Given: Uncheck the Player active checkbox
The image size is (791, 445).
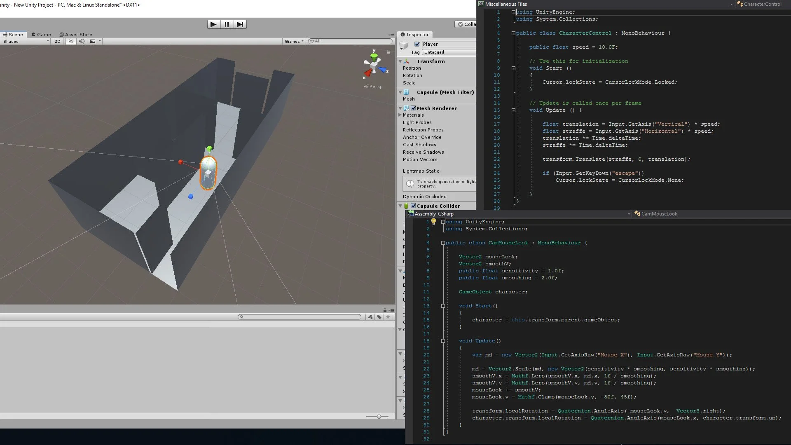Looking at the screenshot, I should [417, 44].
